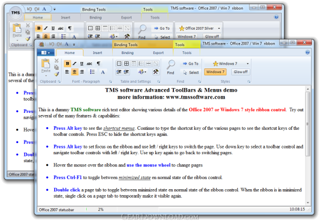The image size is (320, 221).
Task: Click the all borders grid icon in front window
Action: pyautogui.click(x=127, y=64)
